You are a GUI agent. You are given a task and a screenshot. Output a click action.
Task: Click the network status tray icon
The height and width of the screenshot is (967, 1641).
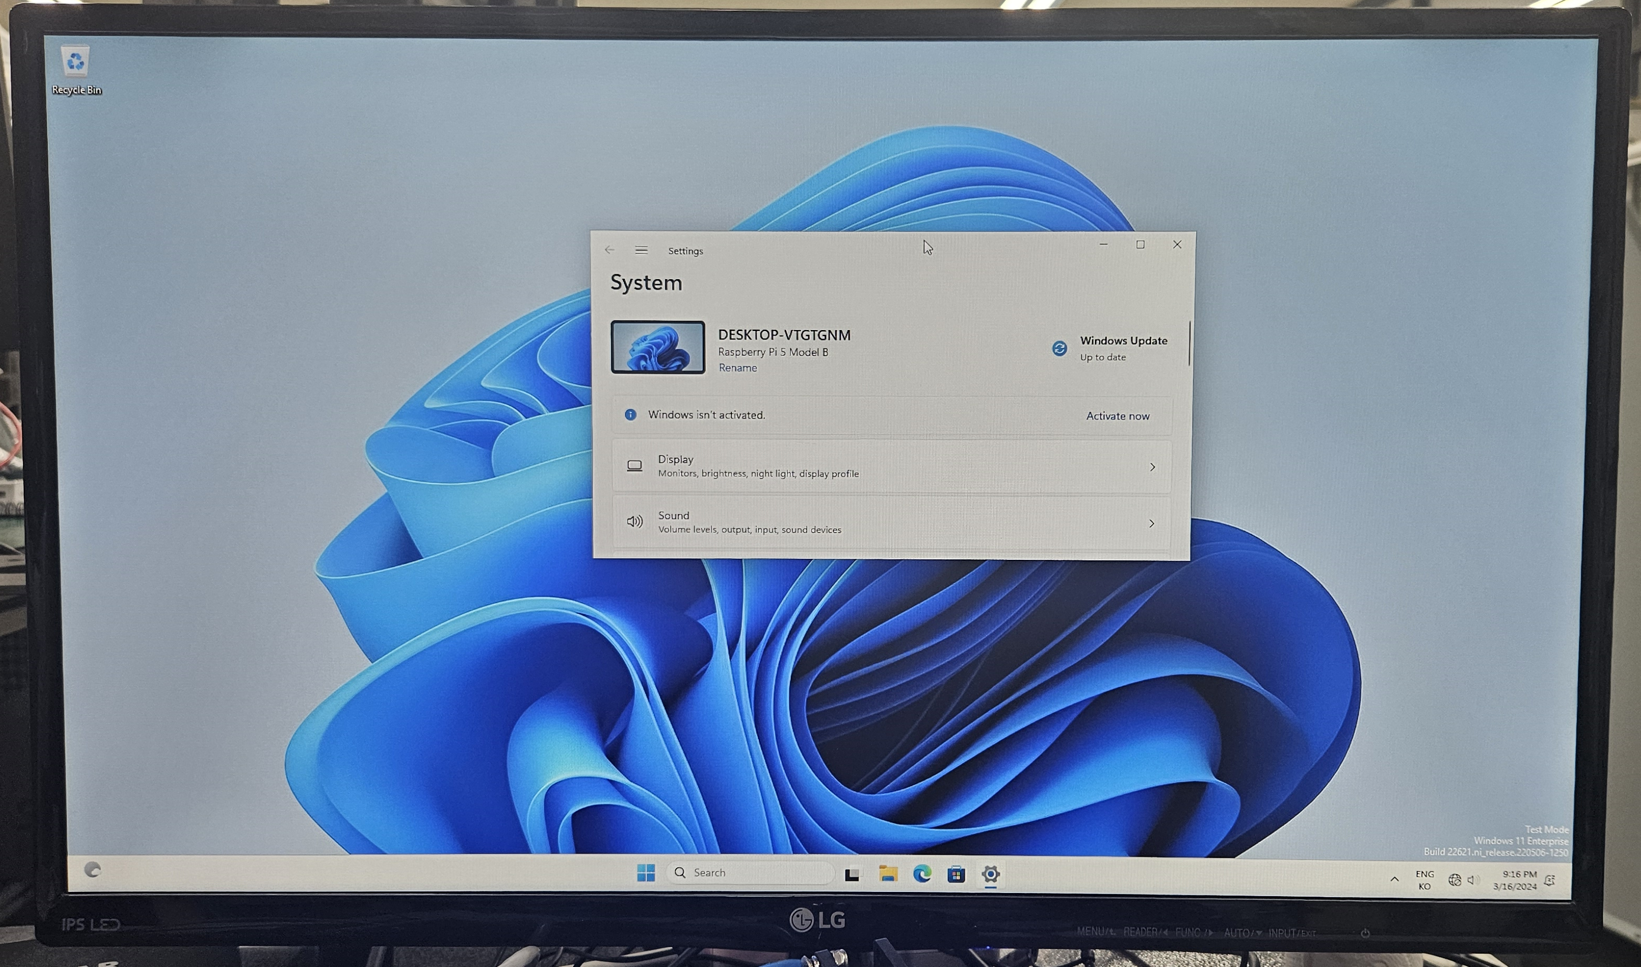click(x=1454, y=880)
